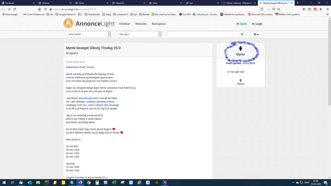Go to the browser home page

(x=39, y=9)
